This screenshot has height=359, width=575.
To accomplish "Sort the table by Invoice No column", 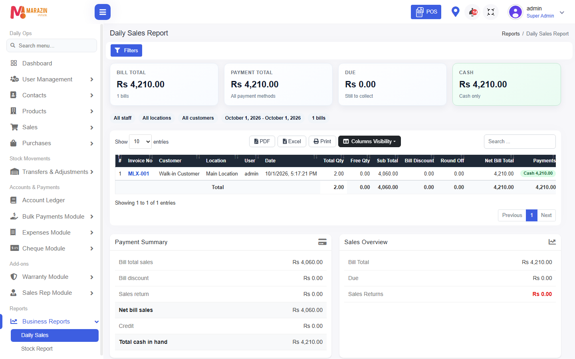I will [140, 161].
